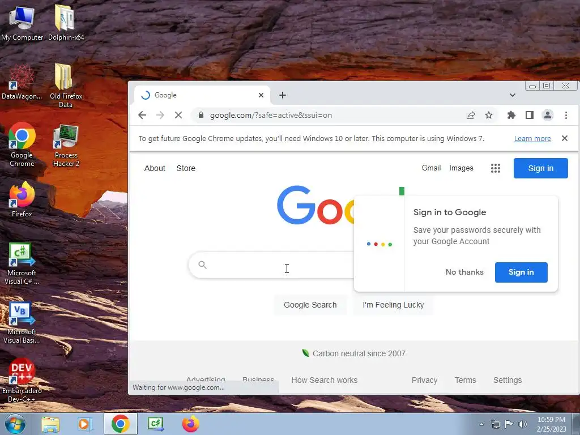Select Process Hacker 2 shortcut

pos(66,146)
